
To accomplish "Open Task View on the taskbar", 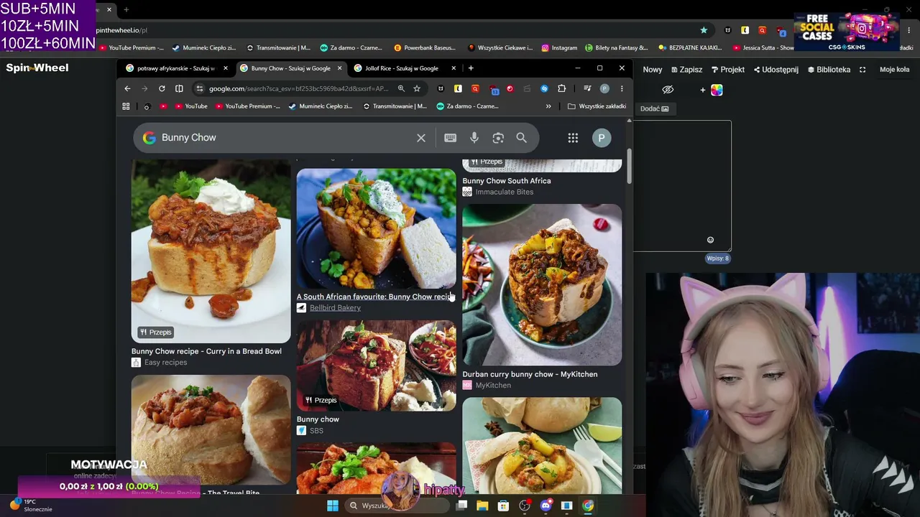I will pyautogui.click(x=461, y=506).
